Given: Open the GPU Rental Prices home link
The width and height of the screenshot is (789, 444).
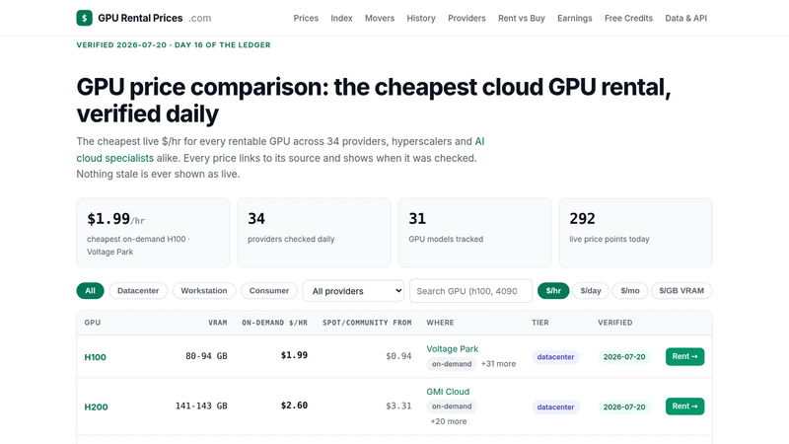Looking at the screenshot, I should point(144,18).
